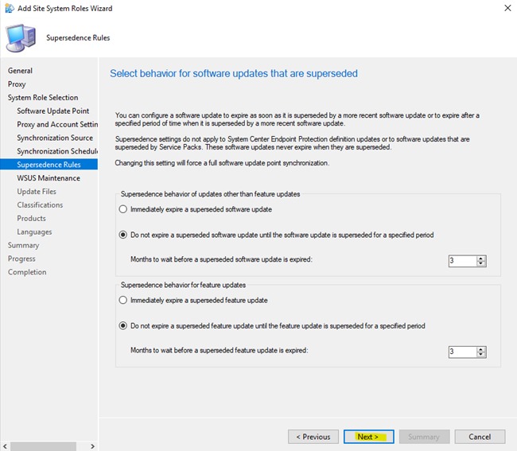Click the wizard title bar icon
This screenshot has width=517, height=451.
[x=10, y=8]
